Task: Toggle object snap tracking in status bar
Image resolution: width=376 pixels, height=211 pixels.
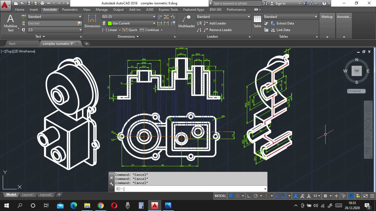Action: point(277,196)
